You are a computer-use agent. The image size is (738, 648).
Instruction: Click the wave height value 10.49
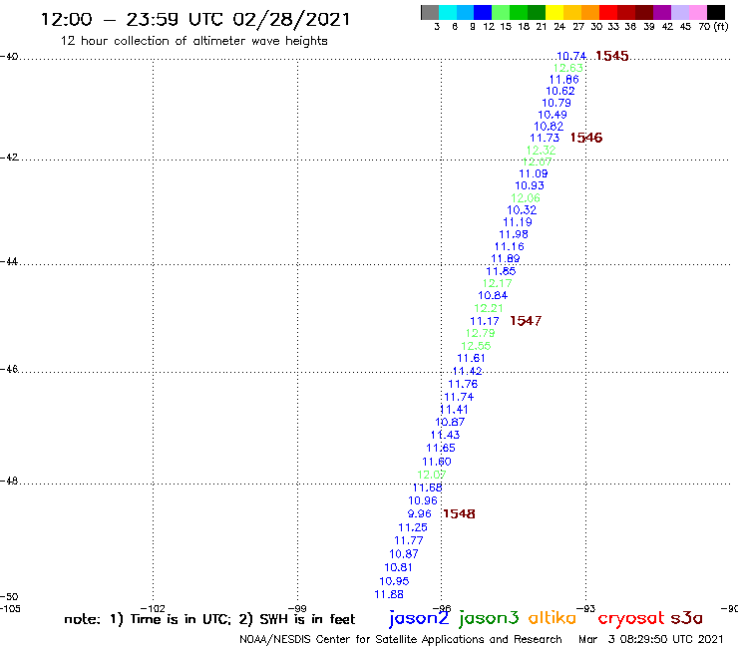coord(553,115)
